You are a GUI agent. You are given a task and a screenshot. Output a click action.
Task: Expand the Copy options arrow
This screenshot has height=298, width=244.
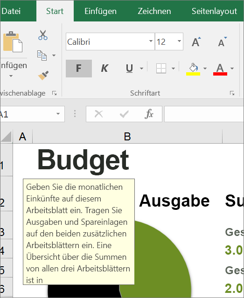[54, 55]
